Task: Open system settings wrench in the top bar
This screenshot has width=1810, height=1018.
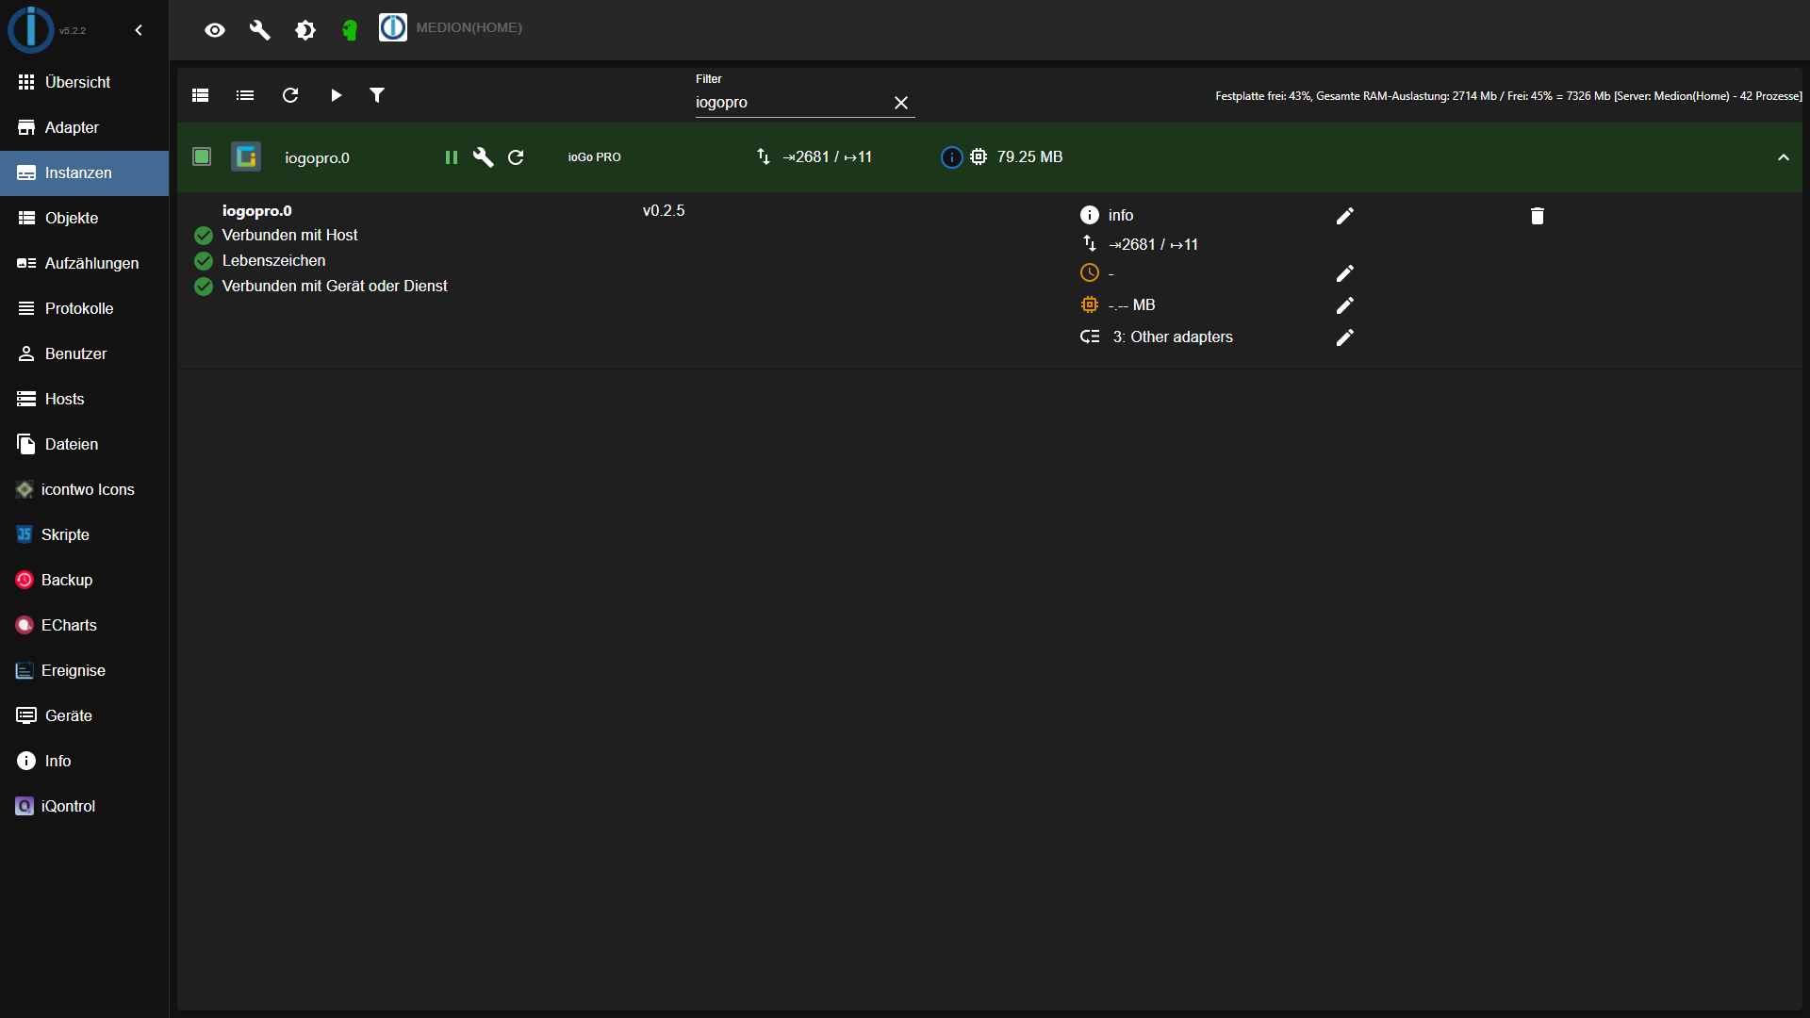Action: (x=260, y=30)
